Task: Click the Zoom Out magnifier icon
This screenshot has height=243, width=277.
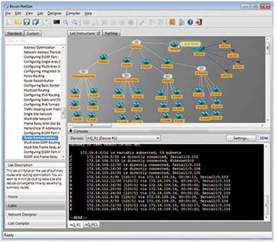Action: 74,22
